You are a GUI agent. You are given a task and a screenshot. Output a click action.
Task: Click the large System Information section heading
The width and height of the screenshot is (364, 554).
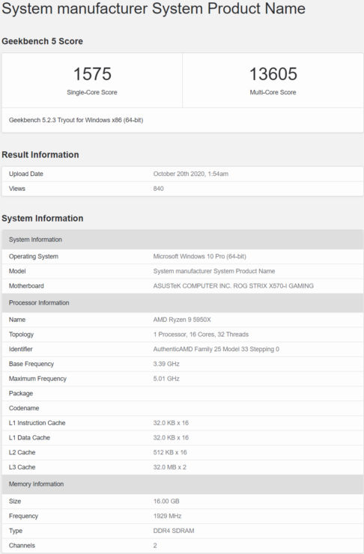pos(43,219)
